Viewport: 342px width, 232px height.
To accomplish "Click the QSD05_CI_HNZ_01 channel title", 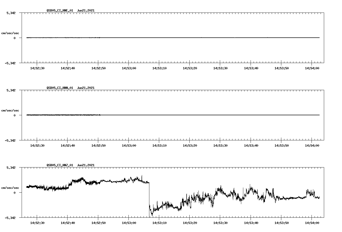I will click(60, 165).
